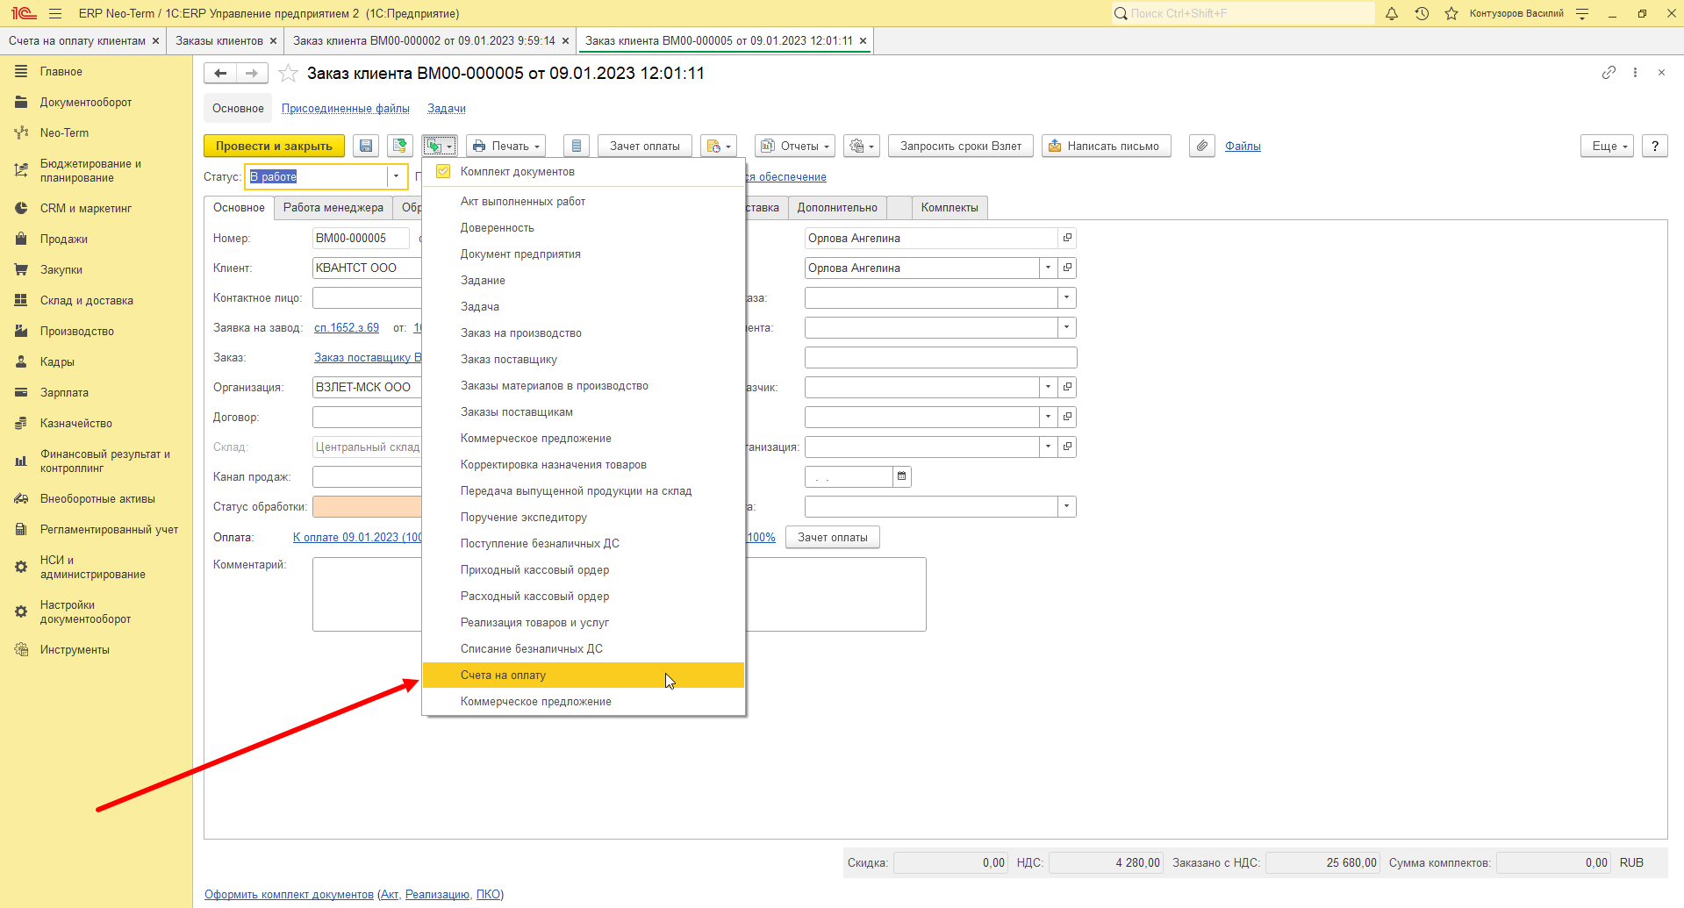Image resolution: width=1684 pixels, height=908 pixels.
Task: Open the calendar picker for date field
Action: [x=902, y=476]
